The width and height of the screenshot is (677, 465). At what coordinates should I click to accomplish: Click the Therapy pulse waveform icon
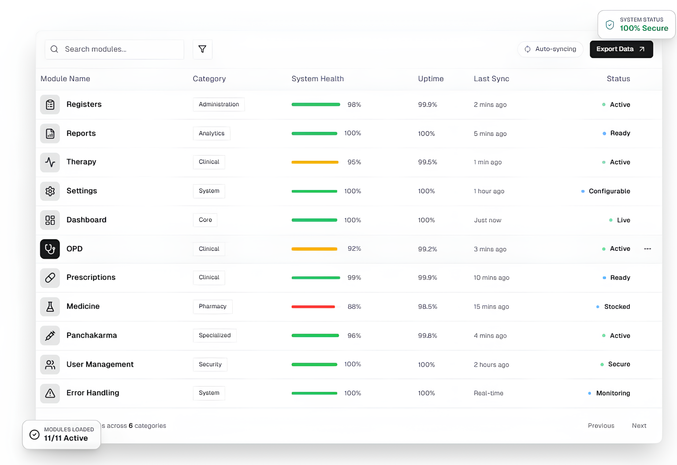pyautogui.click(x=50, y=162)
